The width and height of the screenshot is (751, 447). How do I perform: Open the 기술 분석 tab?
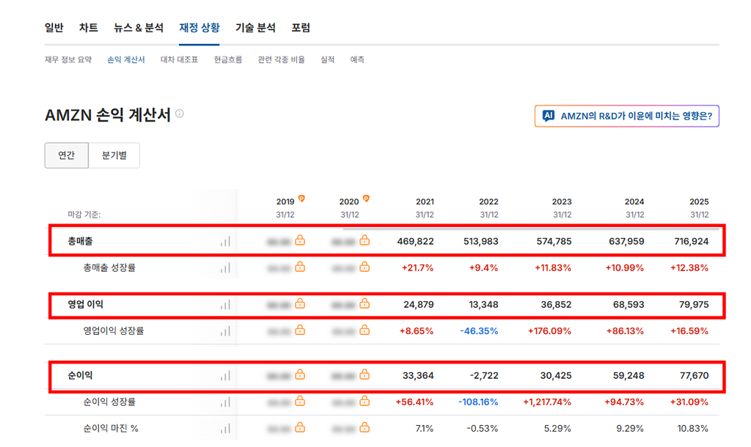255,28
